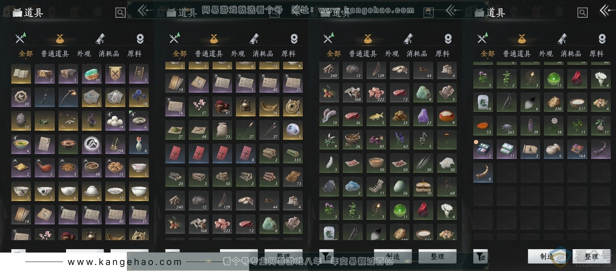Select the gold ingot with count 16
The width and height of the screenshot is (616, 271).
point(269,107)
